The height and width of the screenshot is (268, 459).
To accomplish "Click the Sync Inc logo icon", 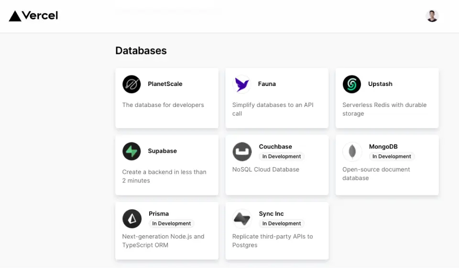I will pyautogui.click(x=242, y=219).
